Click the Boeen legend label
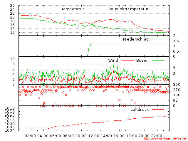This screenshot has width=188, height=141. coord(142,60)
